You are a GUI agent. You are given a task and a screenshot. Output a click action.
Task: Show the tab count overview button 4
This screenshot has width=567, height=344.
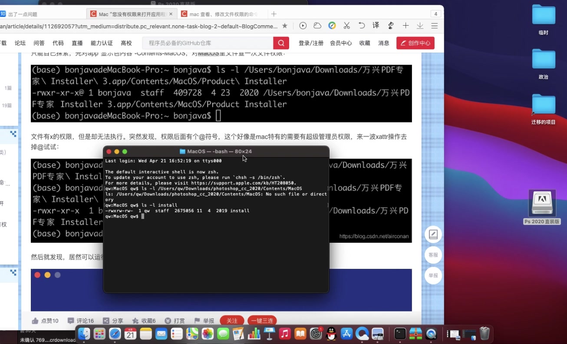pyautogui.click(x=435, y=14)
